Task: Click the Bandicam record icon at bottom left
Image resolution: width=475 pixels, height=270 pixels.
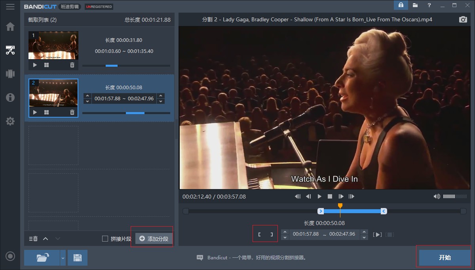Action: pos(10,256)
